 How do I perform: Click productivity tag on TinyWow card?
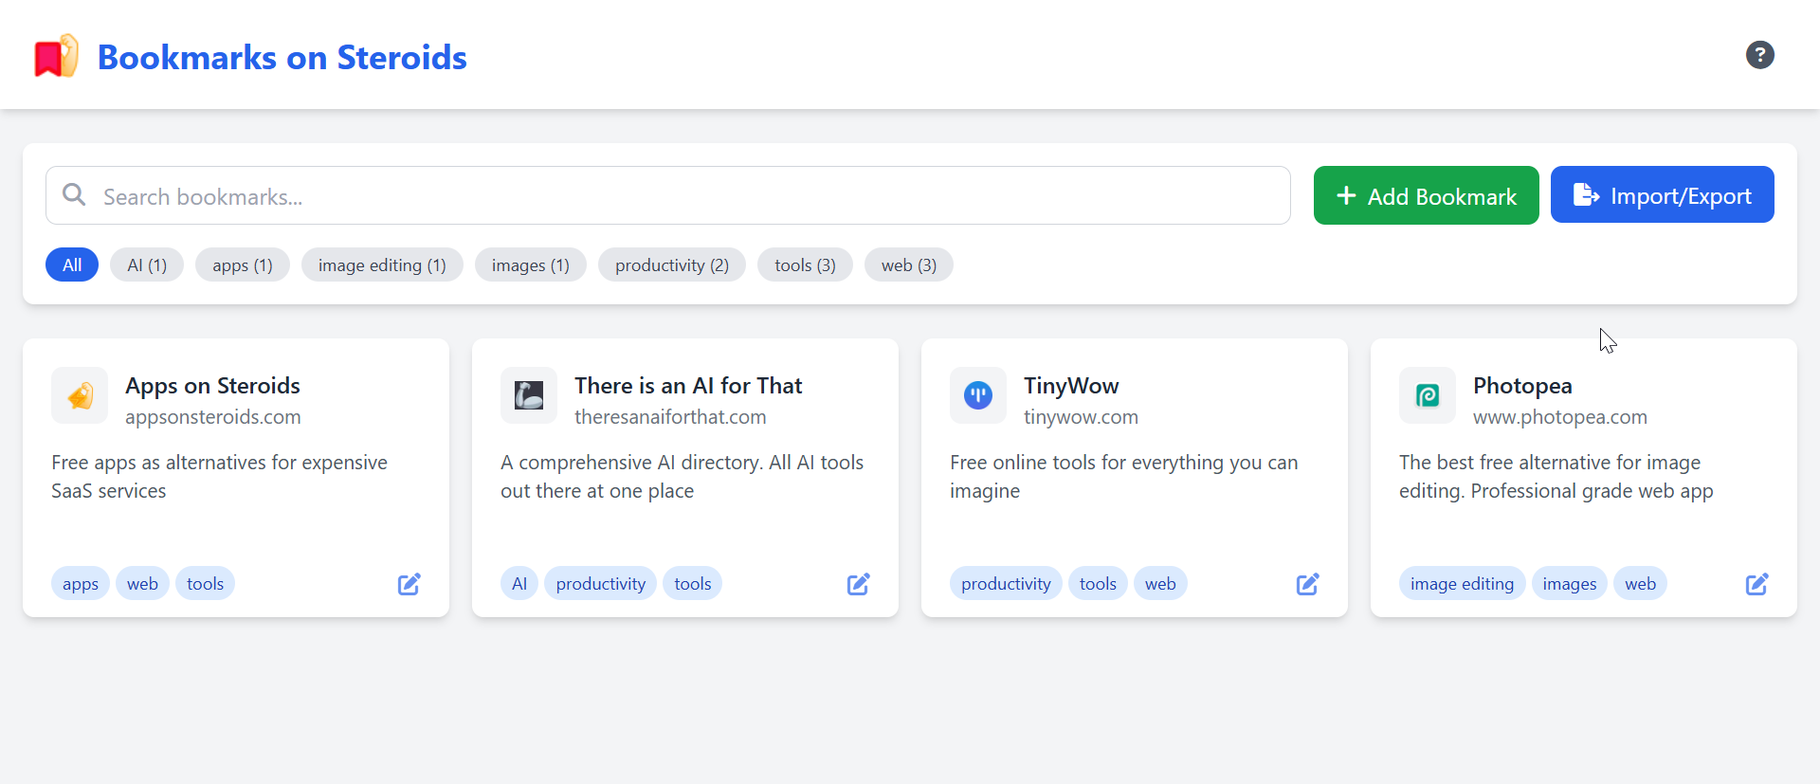click(x=1006, y=584)
